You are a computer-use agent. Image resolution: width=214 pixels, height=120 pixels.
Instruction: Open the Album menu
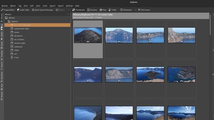click(x=13, y=6)
